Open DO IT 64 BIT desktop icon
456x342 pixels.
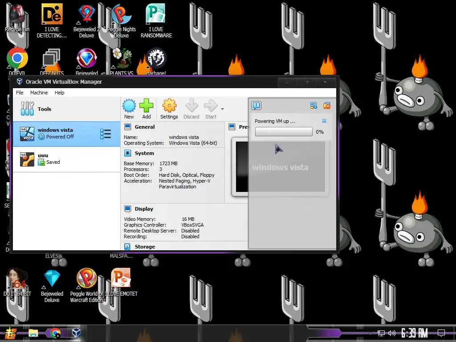tap(17, 282)
